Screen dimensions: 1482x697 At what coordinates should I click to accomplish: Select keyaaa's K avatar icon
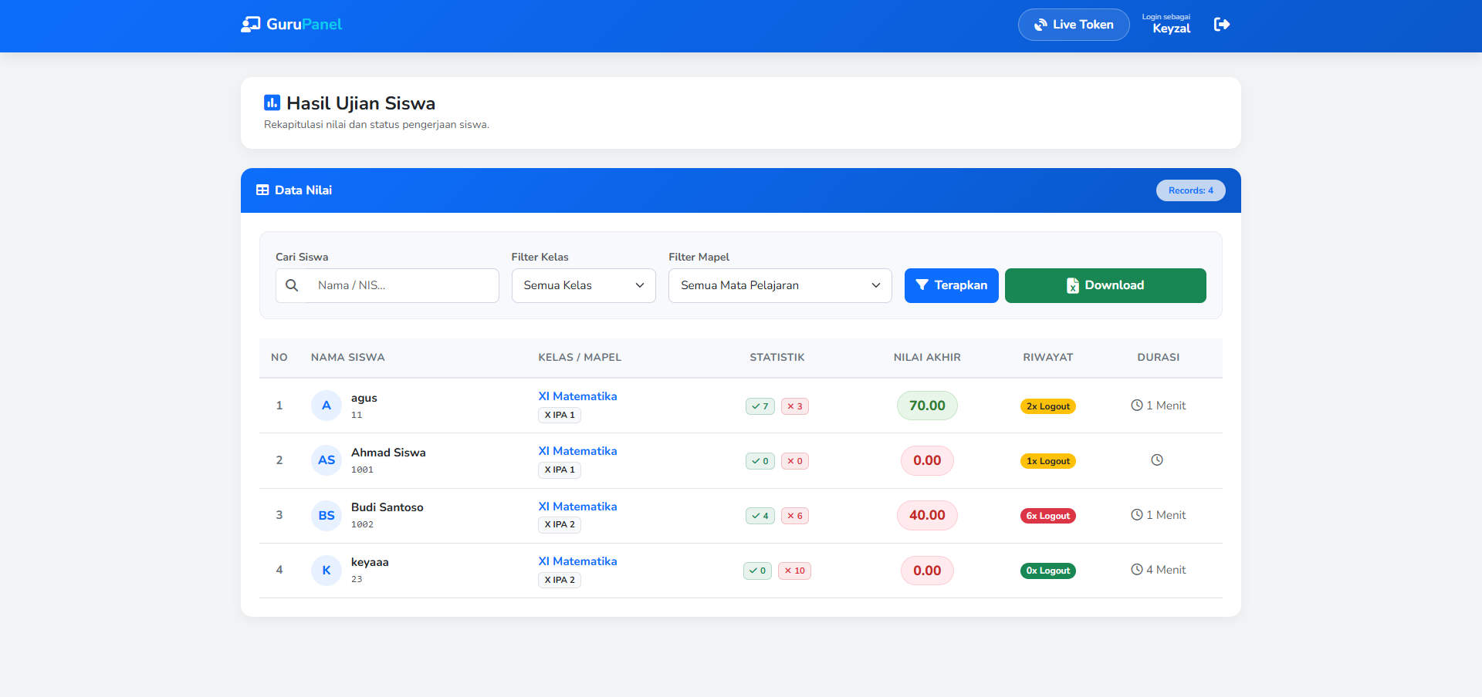326,571
